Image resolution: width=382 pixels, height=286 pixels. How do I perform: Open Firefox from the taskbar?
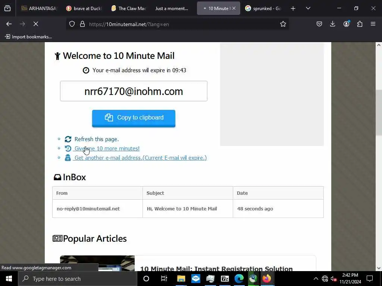point(267,279)
